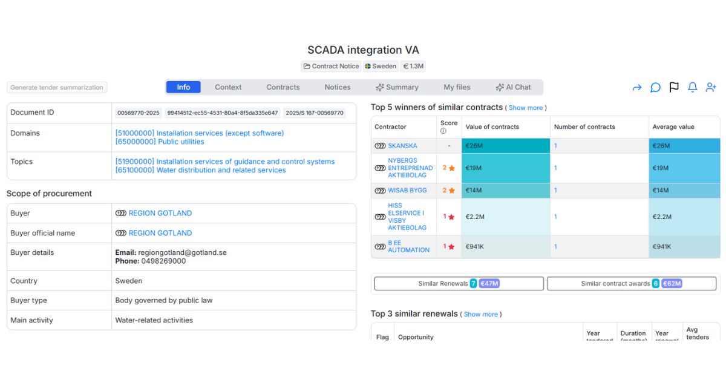Click the €26M value of contracts cell
The width and height of the screenshot is (726, 380).
(x=505, y=146)
